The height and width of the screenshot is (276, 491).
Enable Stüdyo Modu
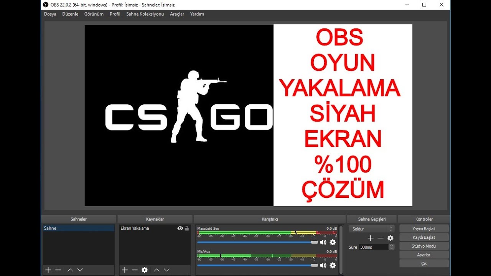(x=424, y=246)
